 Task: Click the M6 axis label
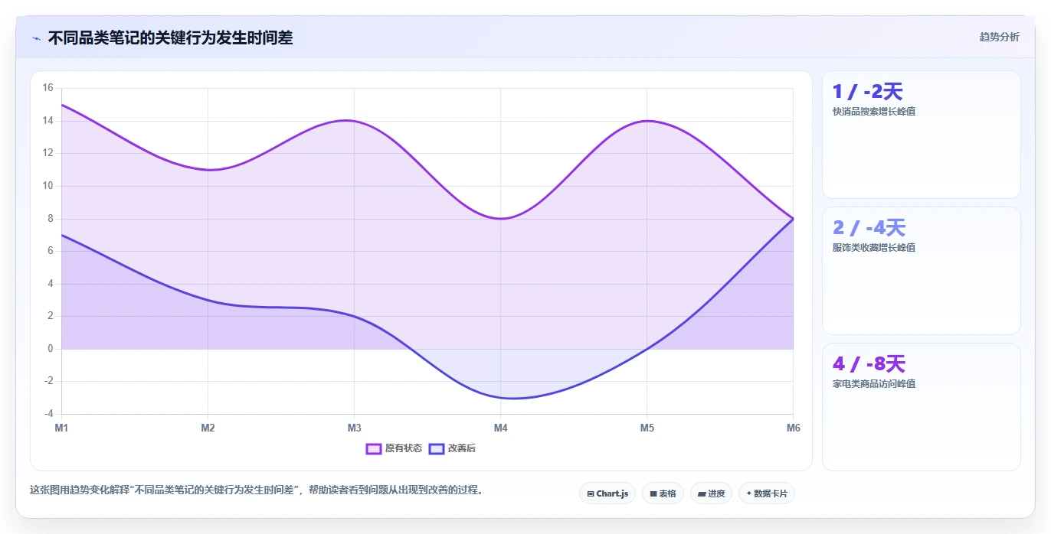[794, 428]
